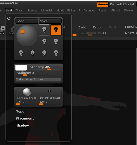Open the Light menu

10,11
